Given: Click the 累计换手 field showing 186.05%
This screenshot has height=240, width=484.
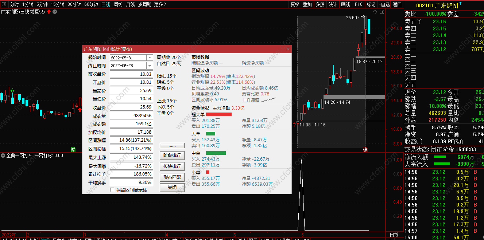Looking at the screenshot, I should (131, 174).
